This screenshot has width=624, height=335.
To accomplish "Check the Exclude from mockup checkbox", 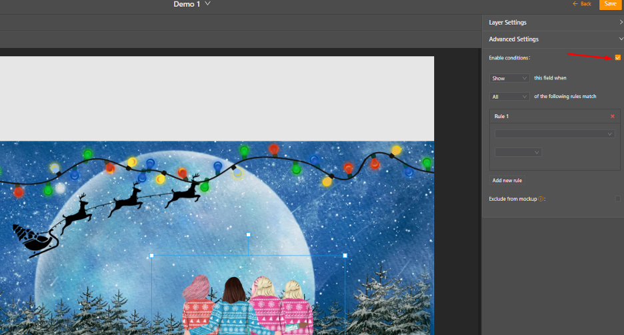I will (617, 199).
